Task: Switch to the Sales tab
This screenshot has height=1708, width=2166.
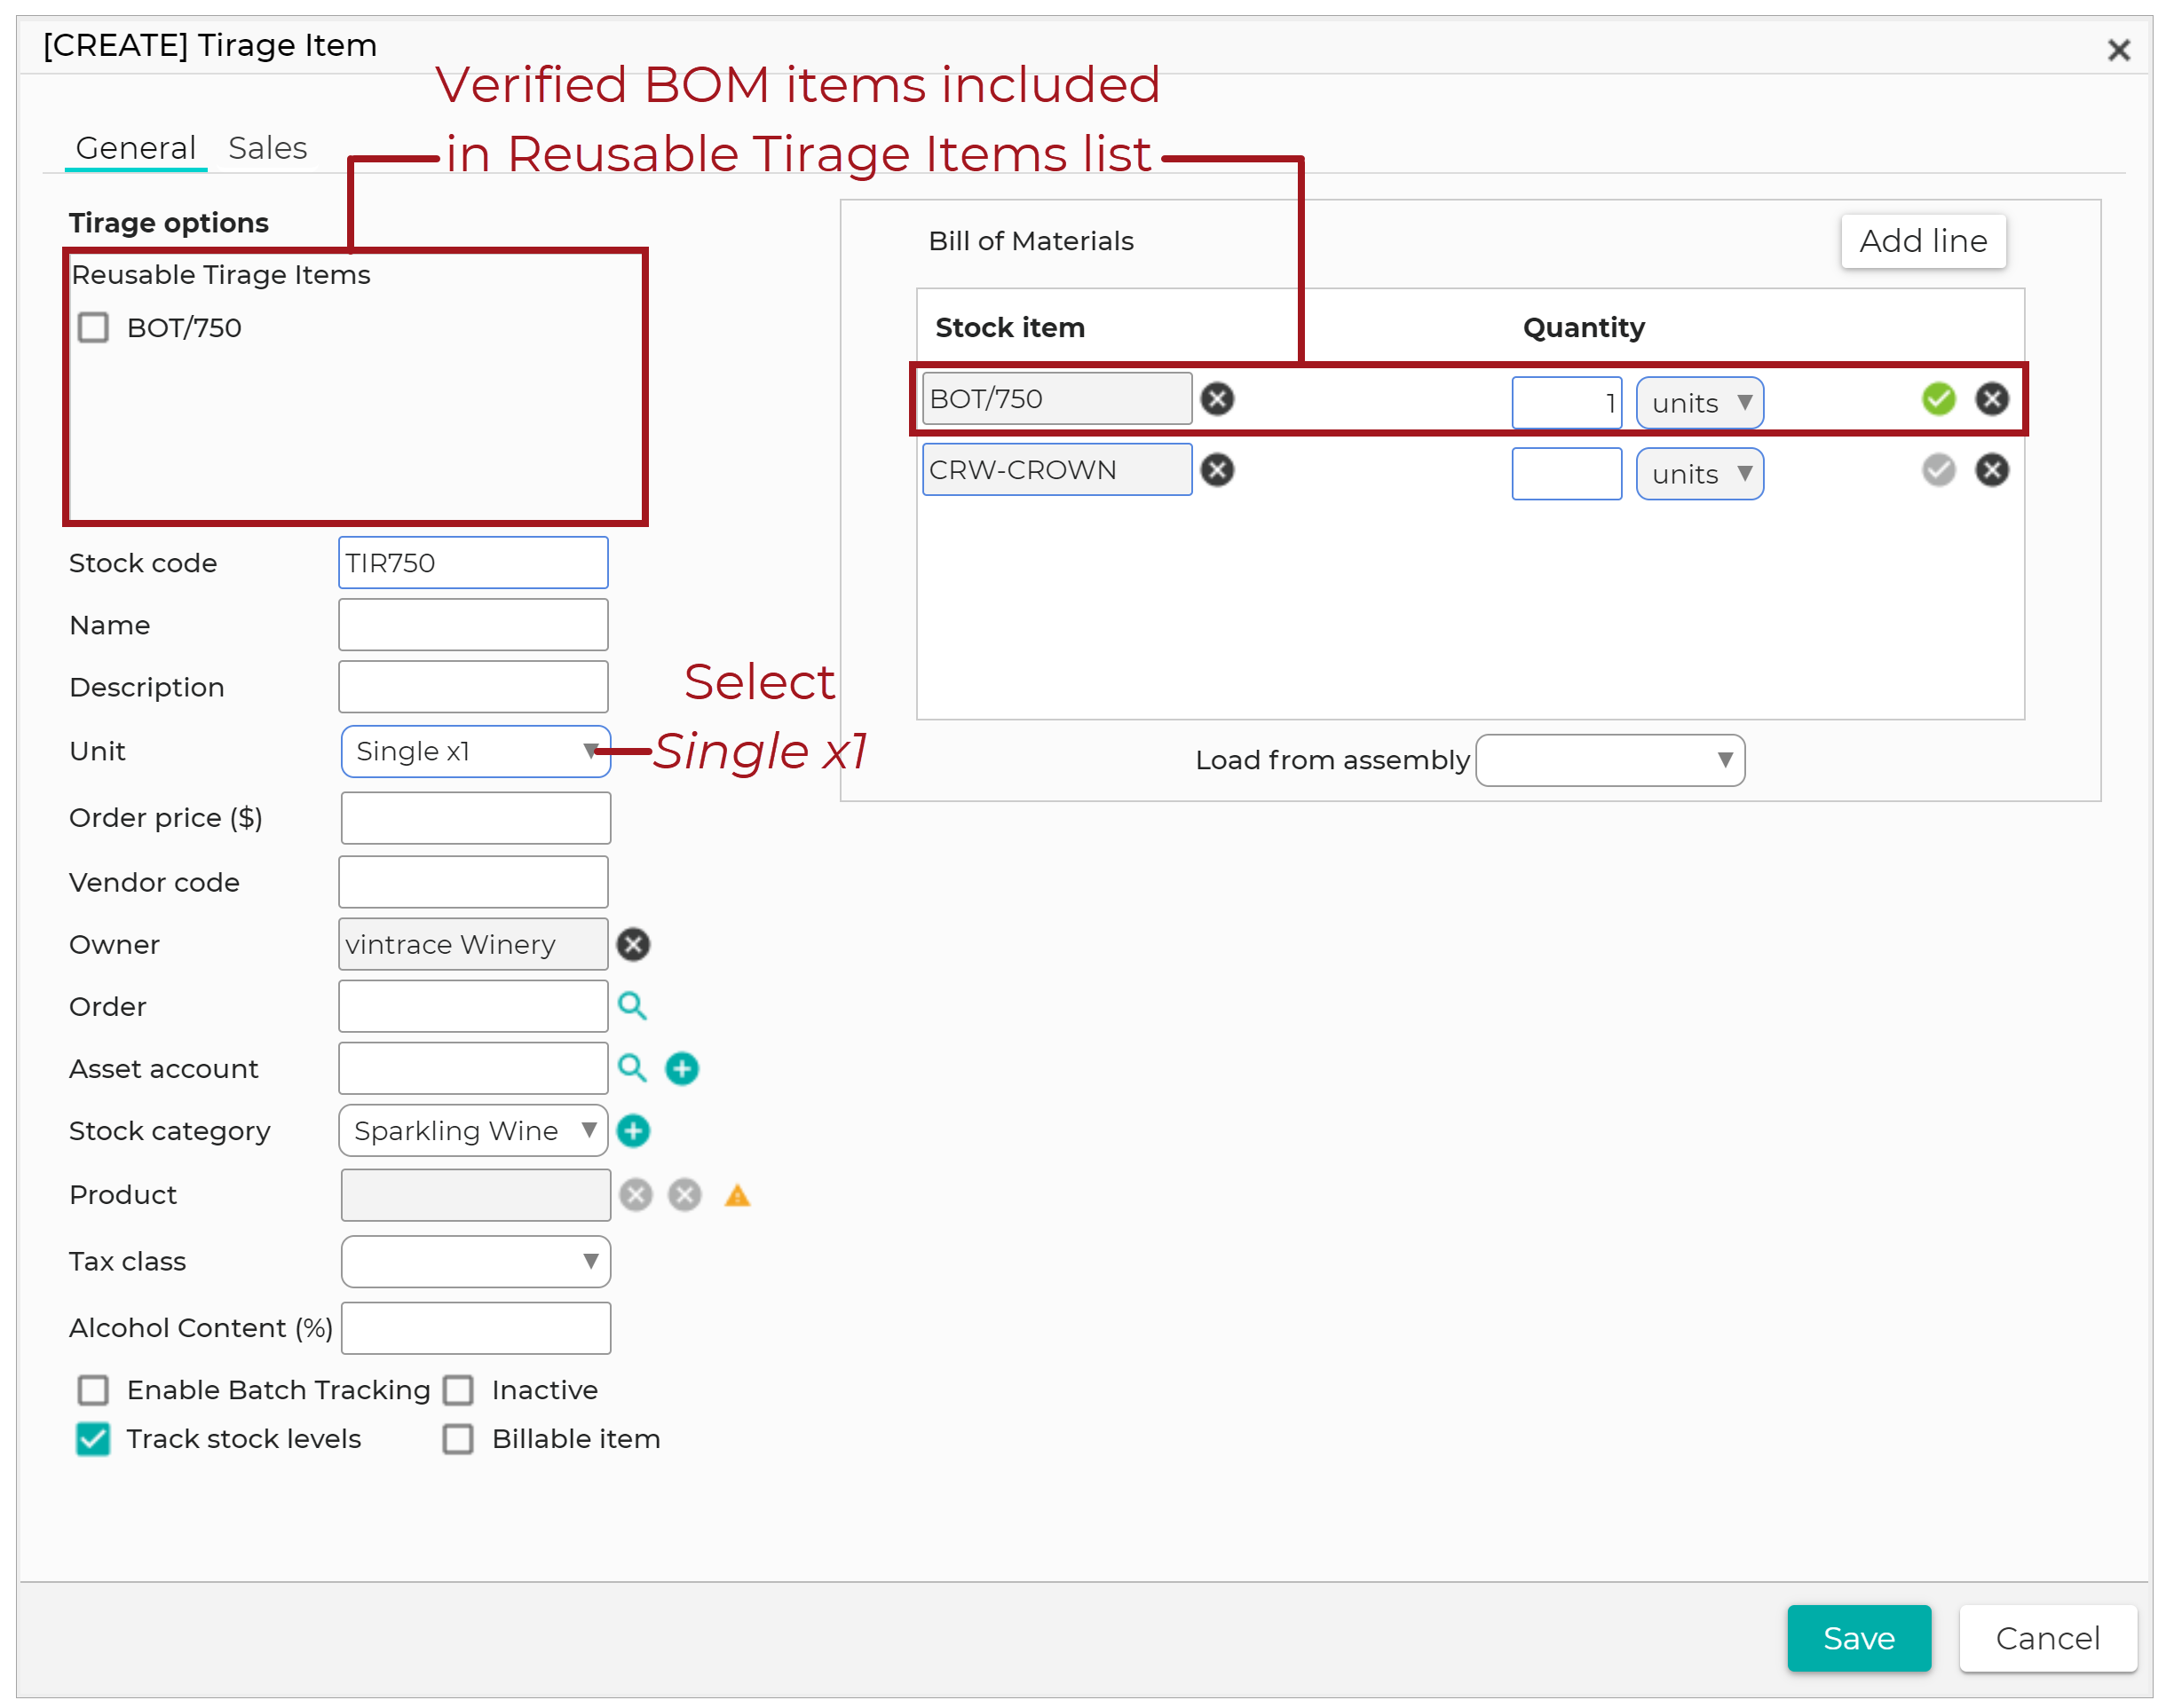Action: pos(267,148)
